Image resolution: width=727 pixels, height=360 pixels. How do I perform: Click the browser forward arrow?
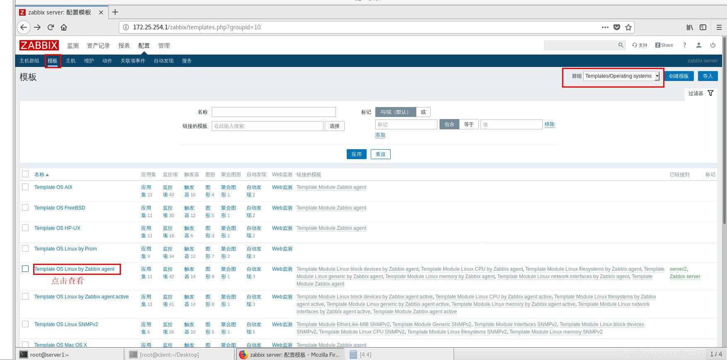[x=37, y=27]
